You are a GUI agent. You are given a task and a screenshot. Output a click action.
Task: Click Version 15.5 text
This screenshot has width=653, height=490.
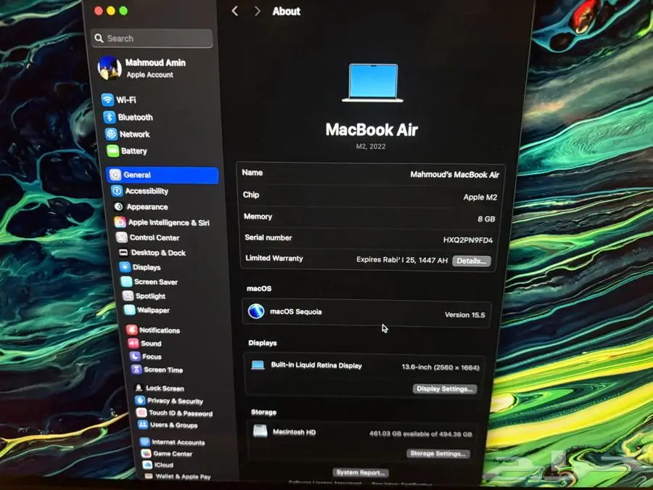pyautogui.click(x=465, y=314)
